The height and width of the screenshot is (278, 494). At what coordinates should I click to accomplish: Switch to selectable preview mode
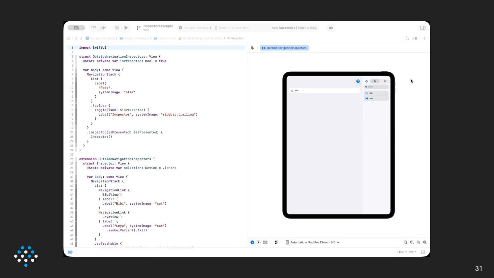(x=259, y=242)
